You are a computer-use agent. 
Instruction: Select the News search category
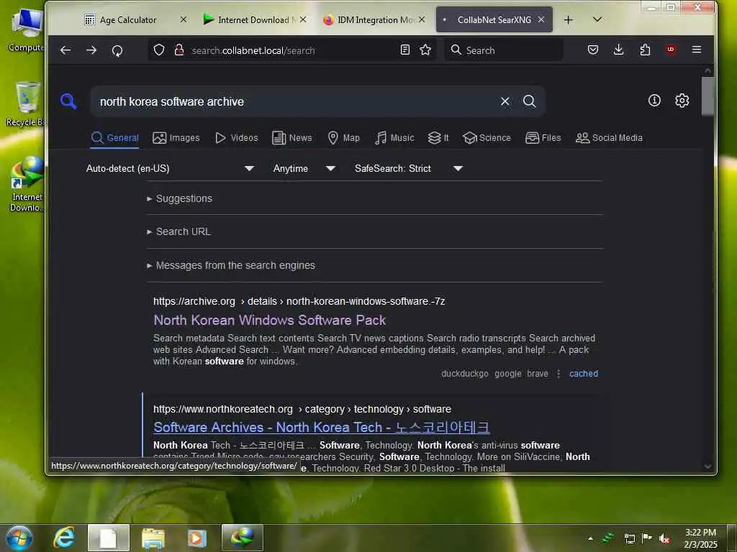[292, 138]
